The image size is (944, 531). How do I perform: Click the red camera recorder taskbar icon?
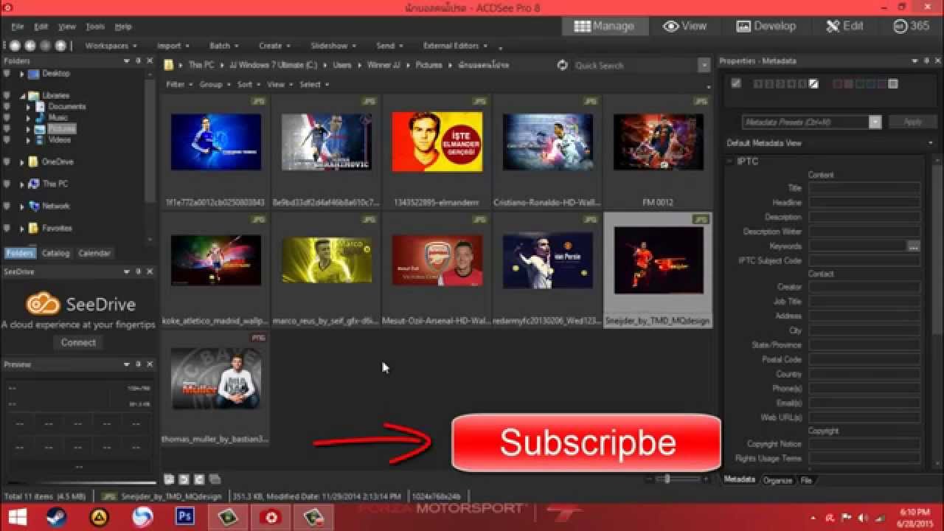(x=271, y=517)
